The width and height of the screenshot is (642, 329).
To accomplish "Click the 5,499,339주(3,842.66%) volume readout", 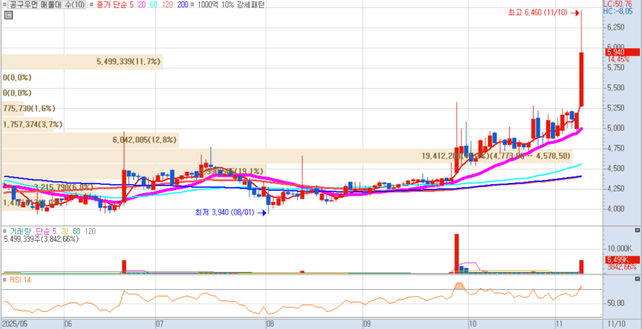I will [41, 239].
